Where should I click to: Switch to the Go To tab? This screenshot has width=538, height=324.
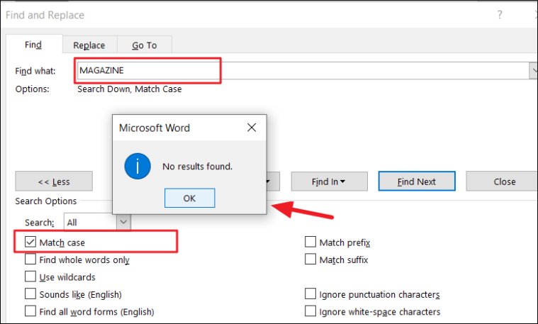145,45
